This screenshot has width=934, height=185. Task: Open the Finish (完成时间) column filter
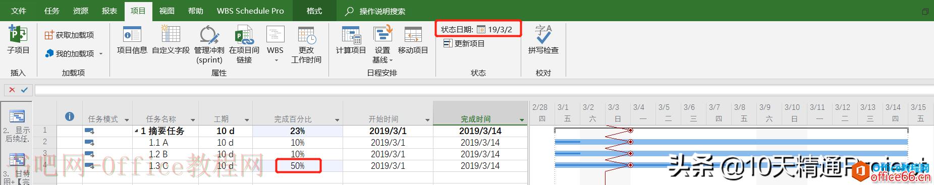522,120
